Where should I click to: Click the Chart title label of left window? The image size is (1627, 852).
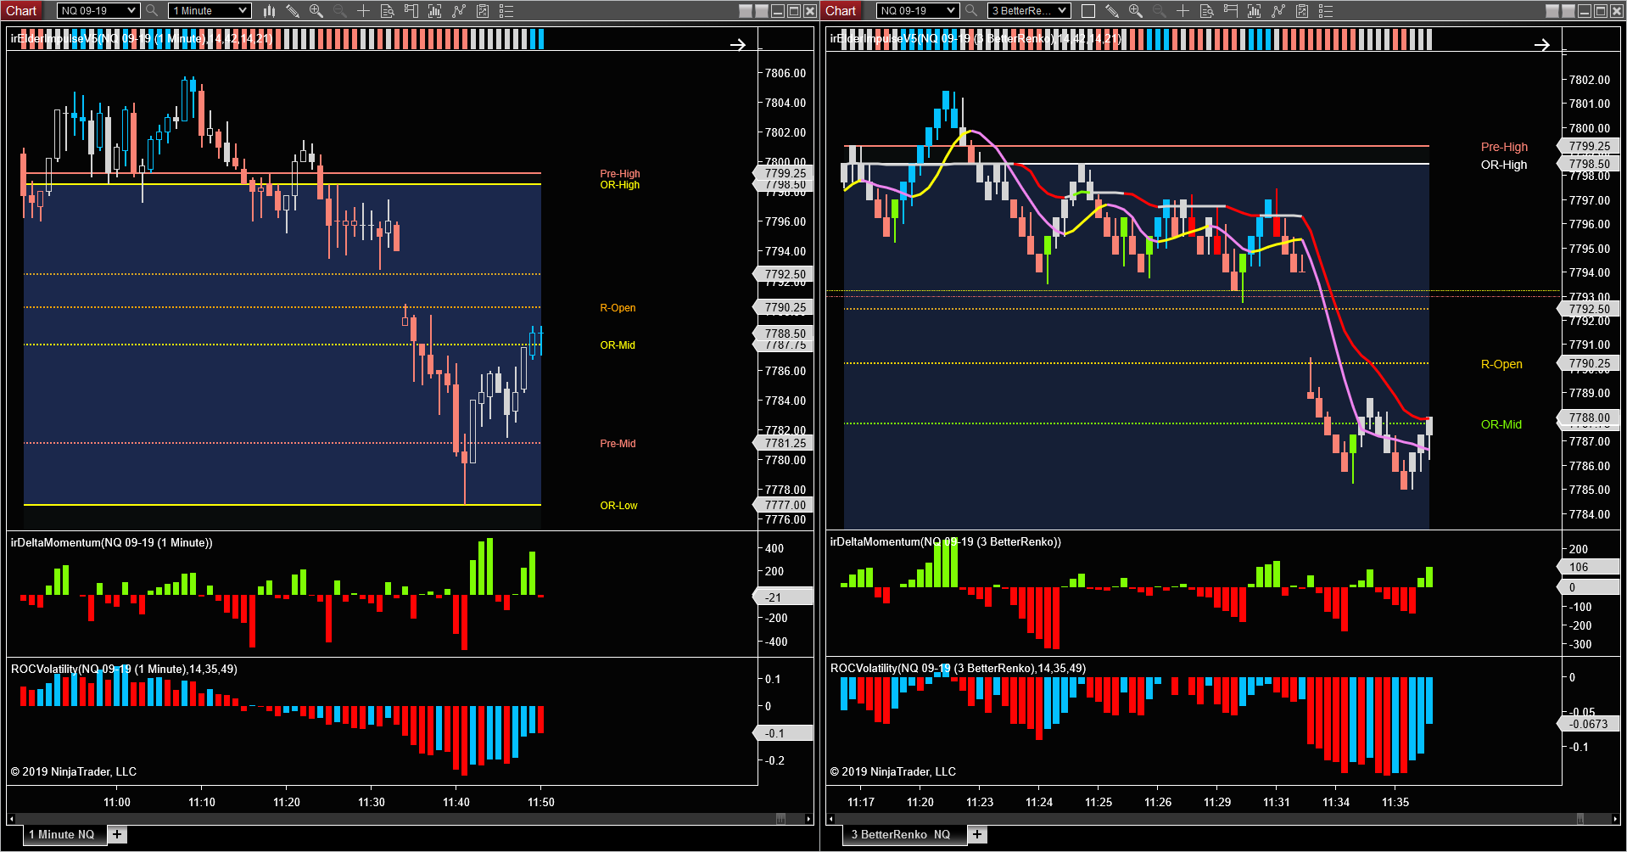21,11
